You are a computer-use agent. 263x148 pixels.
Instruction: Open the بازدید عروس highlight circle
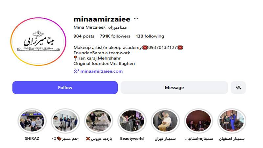point(99,121)
